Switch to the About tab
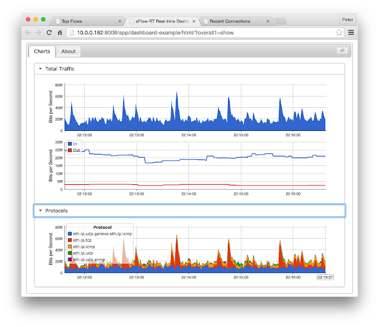 [x=69, y=52]
